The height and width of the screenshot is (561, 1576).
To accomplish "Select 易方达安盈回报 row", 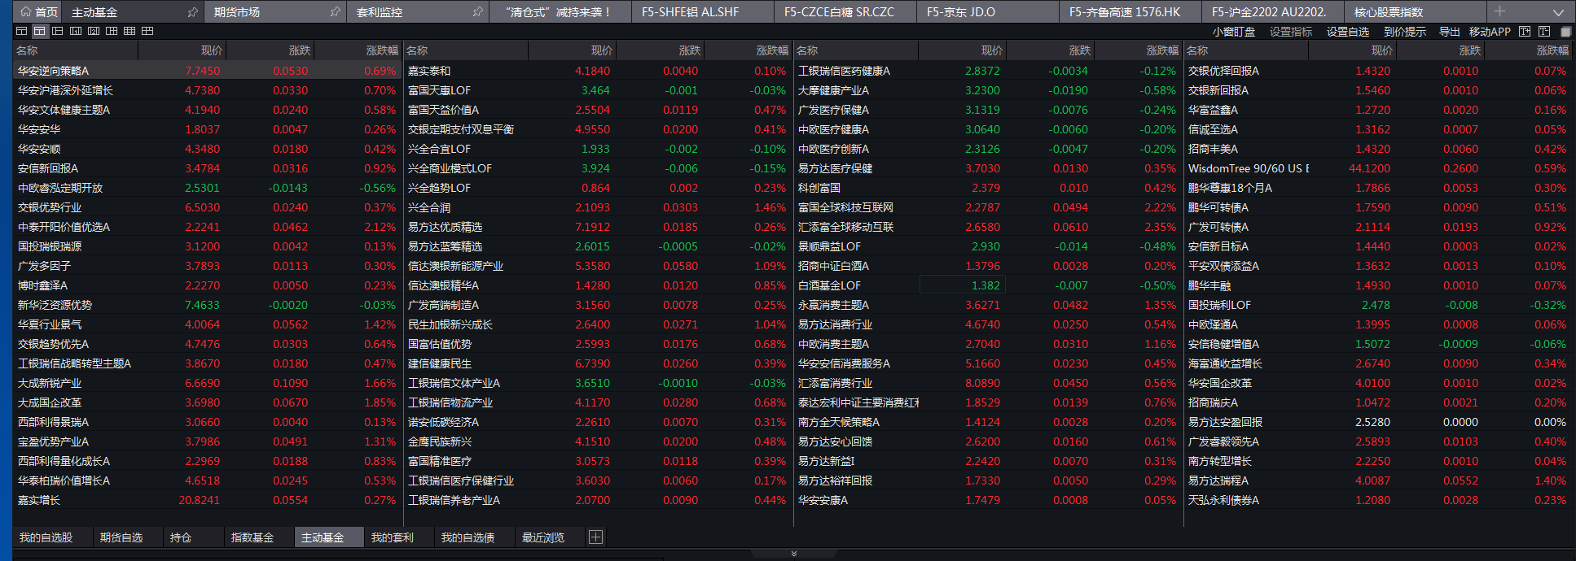I will (x=1377, y=422).
